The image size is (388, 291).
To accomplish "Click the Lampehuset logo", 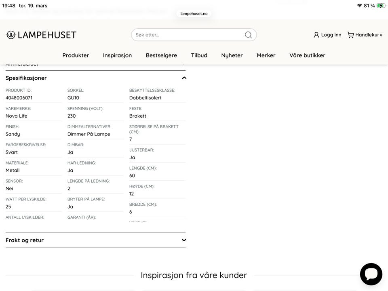I will click(41, 35).
